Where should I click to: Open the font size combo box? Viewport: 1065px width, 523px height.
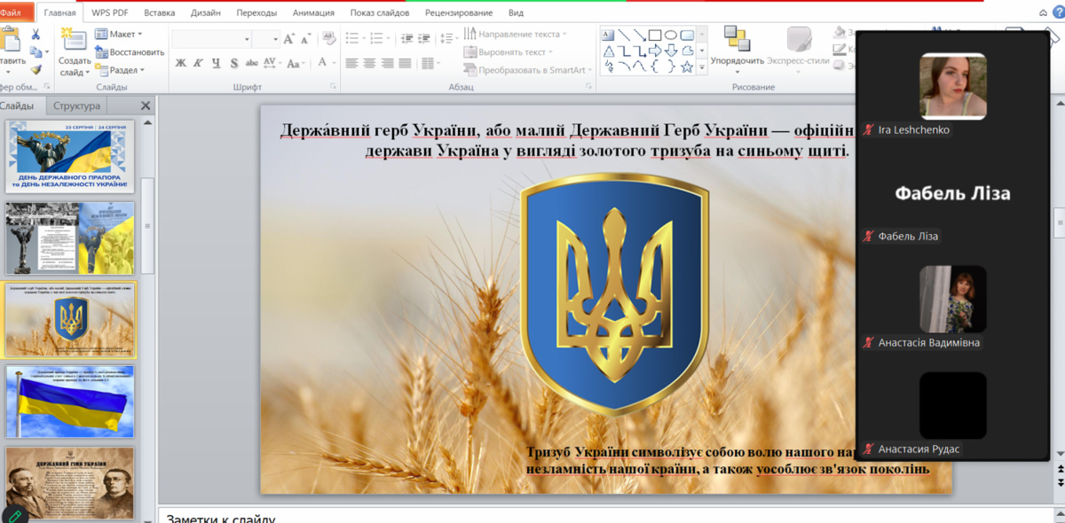click(266, 39)
